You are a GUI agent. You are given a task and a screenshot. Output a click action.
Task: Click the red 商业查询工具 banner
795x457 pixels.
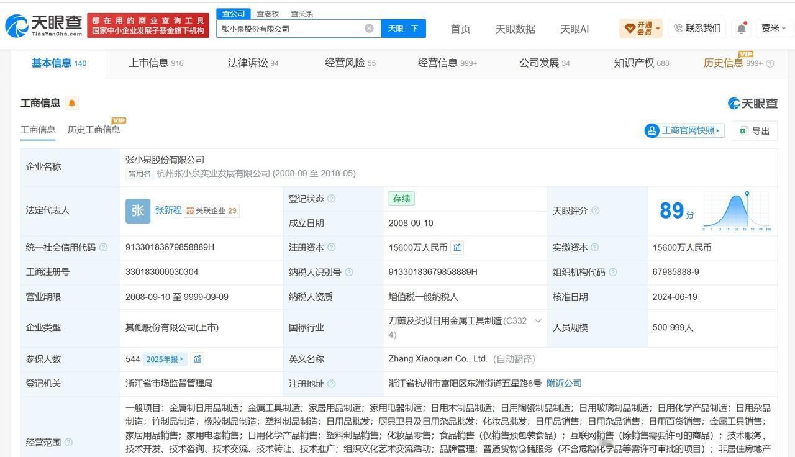(148, 25)
